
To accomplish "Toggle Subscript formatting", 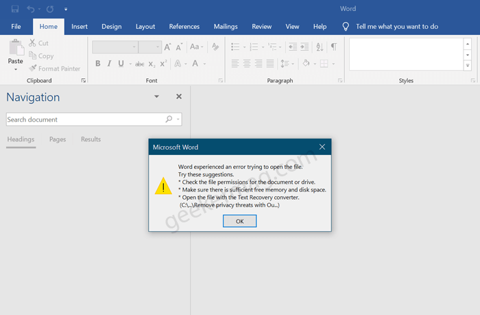I will 152,64.
